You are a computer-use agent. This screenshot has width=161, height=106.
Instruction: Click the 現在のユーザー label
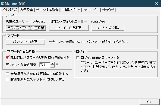click(x=17, y=21)
